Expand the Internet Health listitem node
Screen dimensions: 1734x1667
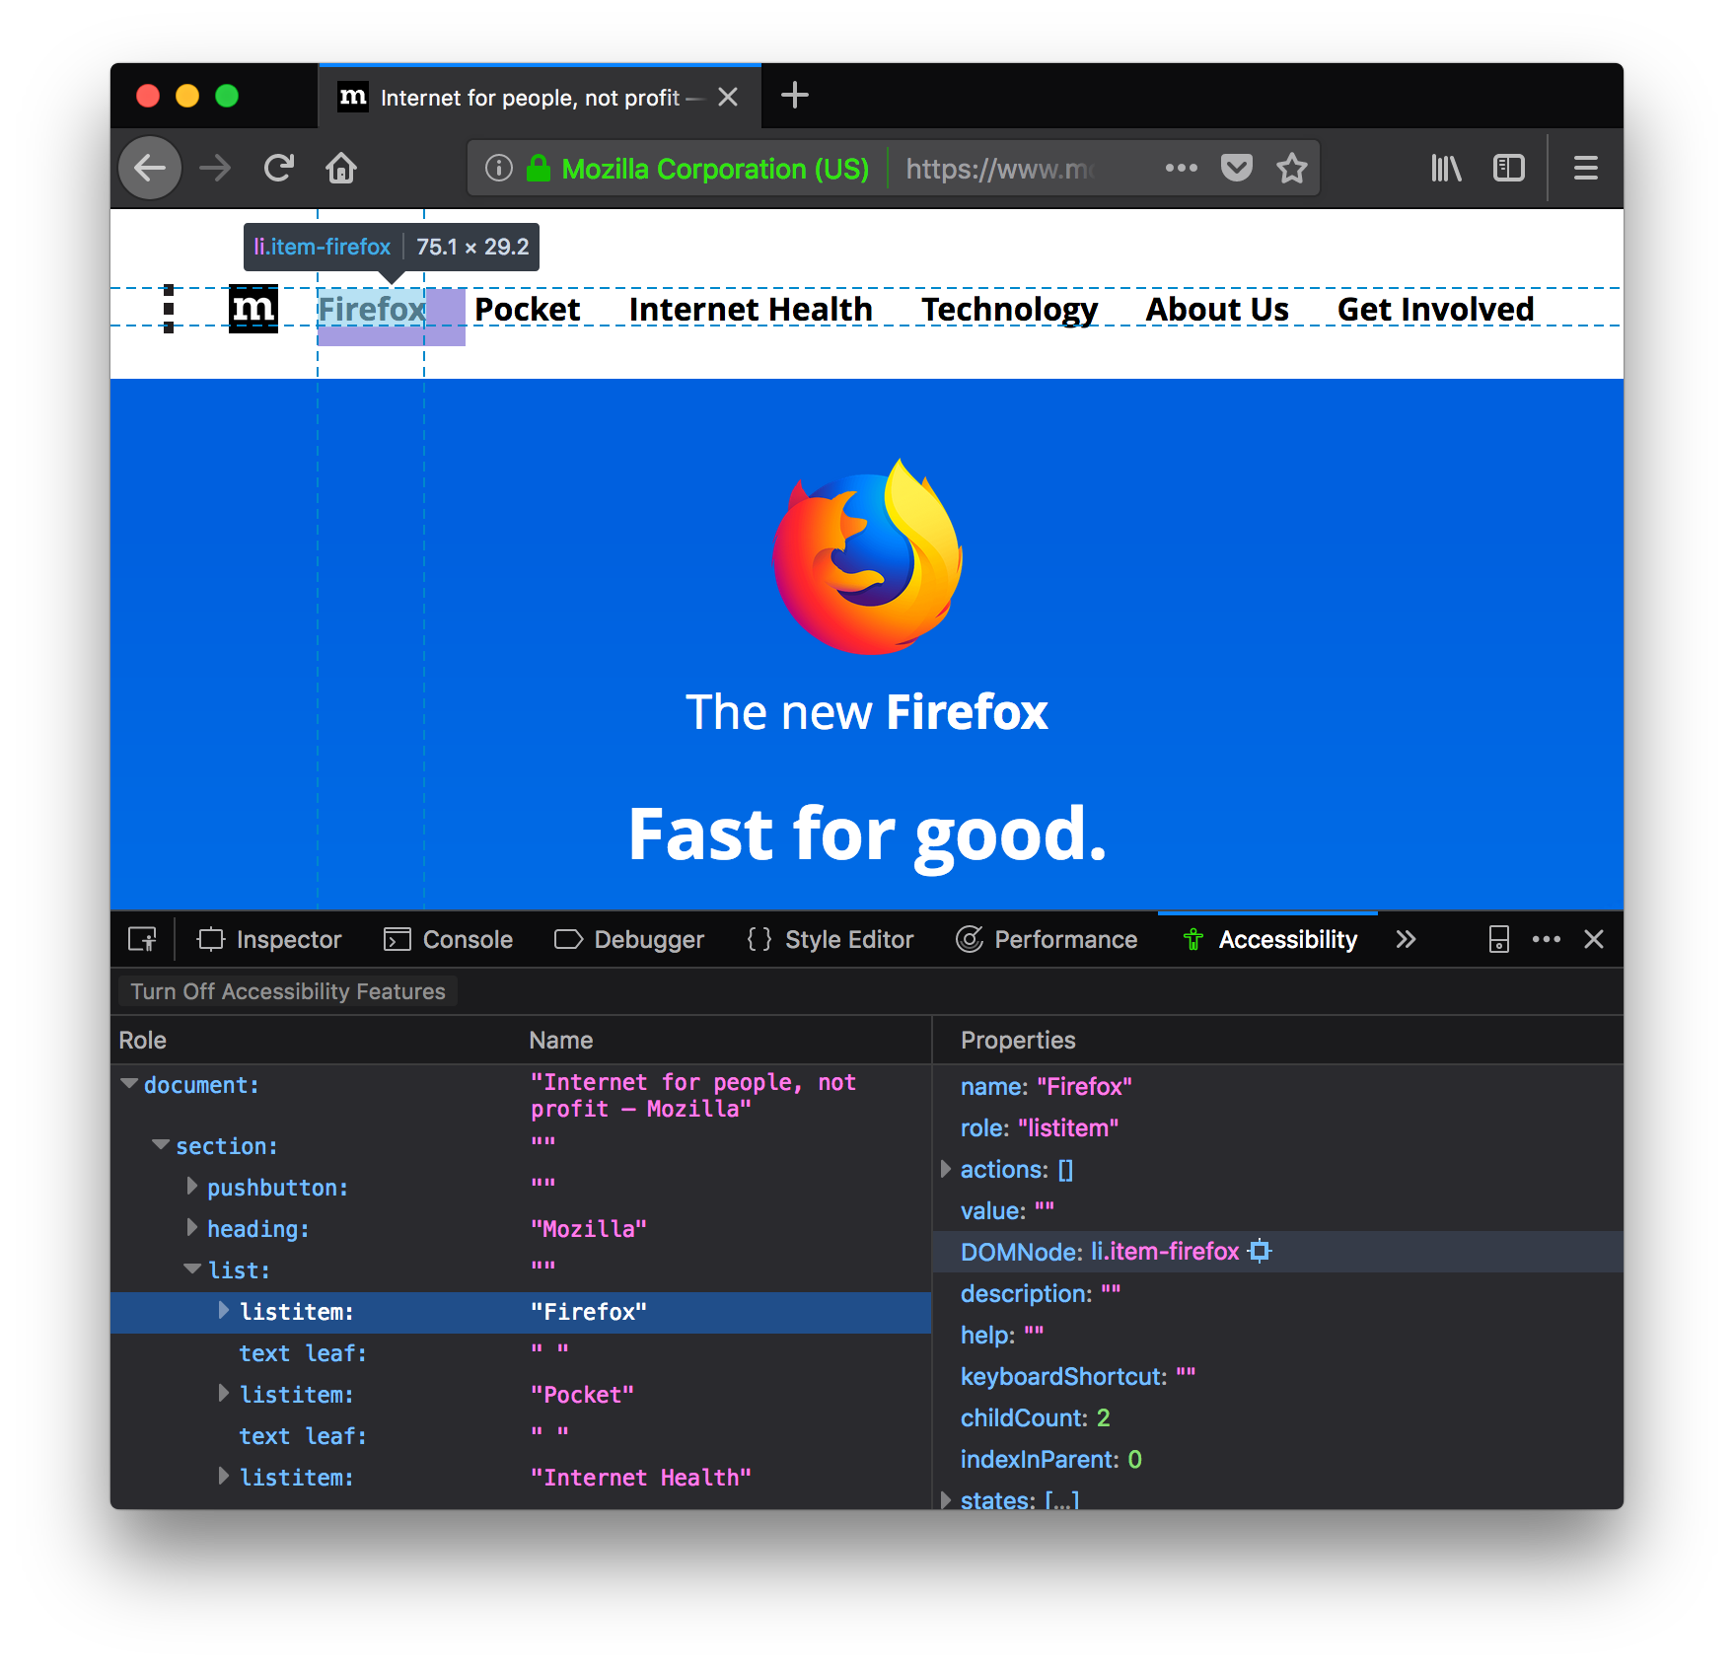click(224, 1476)
